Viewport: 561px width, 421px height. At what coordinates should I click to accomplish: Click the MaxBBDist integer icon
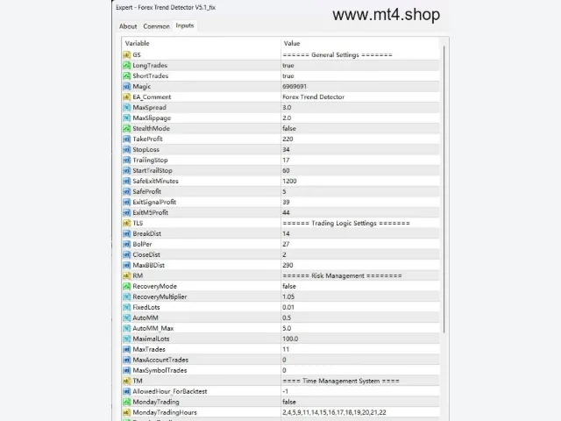click(126, 265)
